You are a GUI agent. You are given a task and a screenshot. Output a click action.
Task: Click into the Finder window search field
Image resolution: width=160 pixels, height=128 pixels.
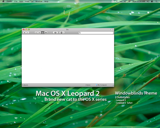[x=96, y=33]
